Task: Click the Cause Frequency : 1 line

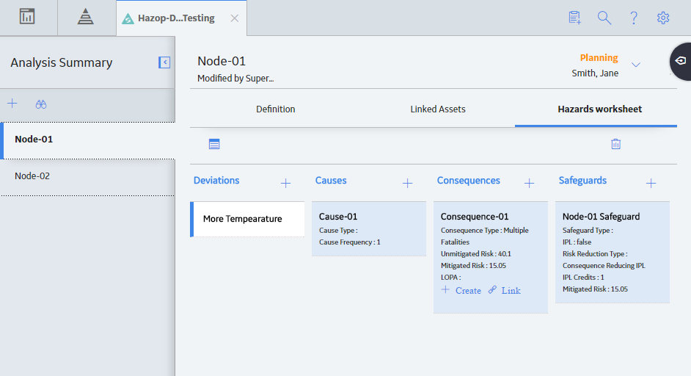Action: click(x=349, y=242)
